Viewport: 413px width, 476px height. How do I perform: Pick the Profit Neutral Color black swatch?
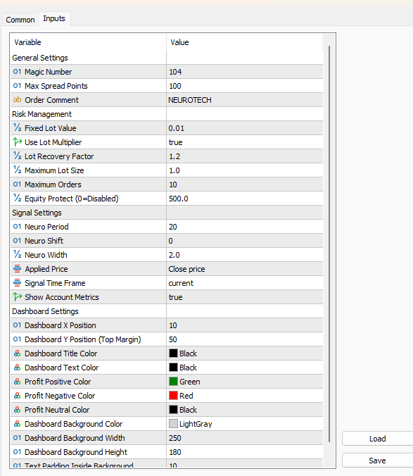173,410
